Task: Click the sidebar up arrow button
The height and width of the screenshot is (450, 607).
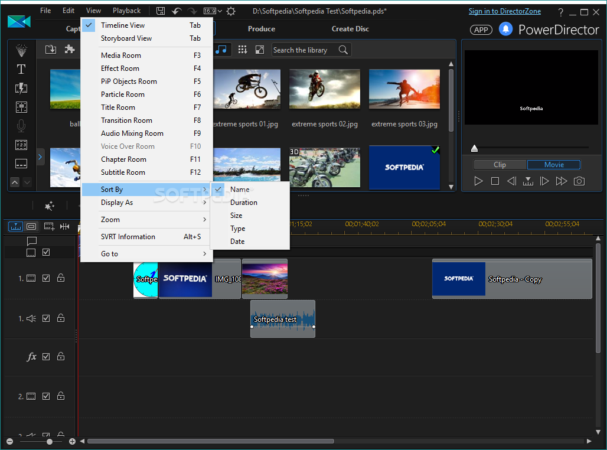Action: tap(15, 182)
